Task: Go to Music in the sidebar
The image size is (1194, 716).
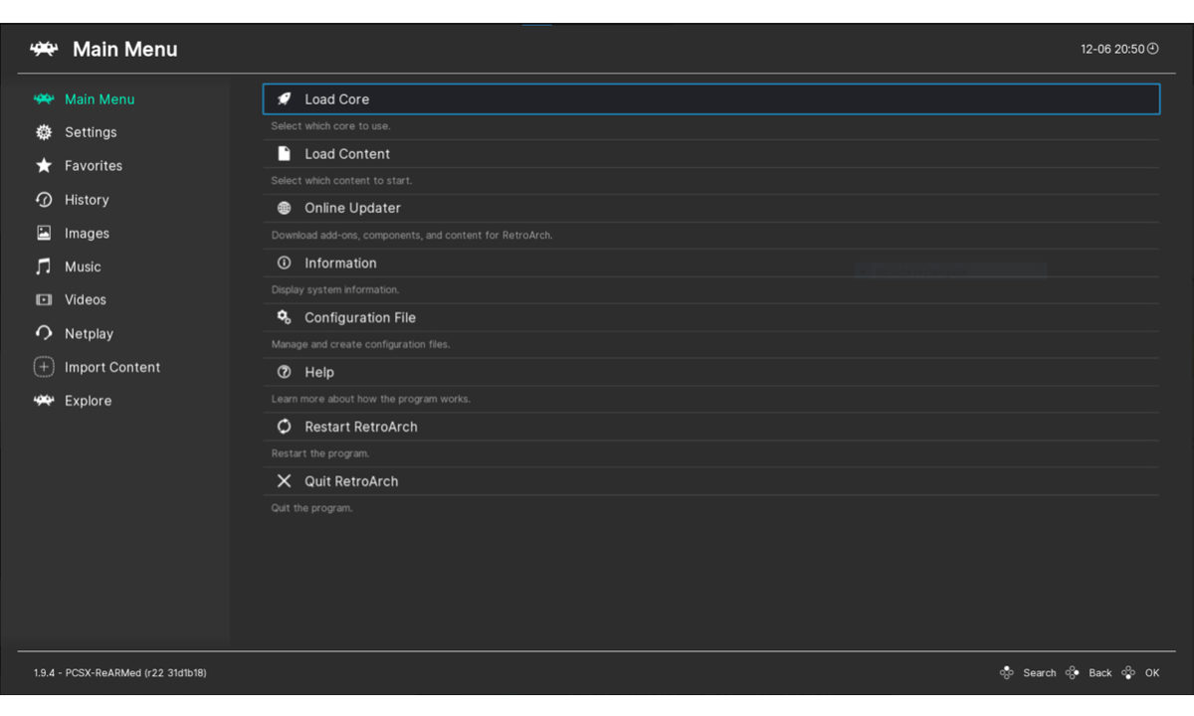Action: pyautogui.click(x=82, y=267)
